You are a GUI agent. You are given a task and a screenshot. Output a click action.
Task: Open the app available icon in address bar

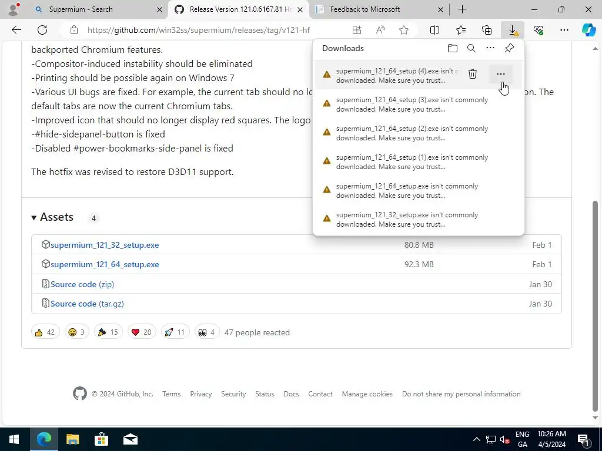point(357,30)
